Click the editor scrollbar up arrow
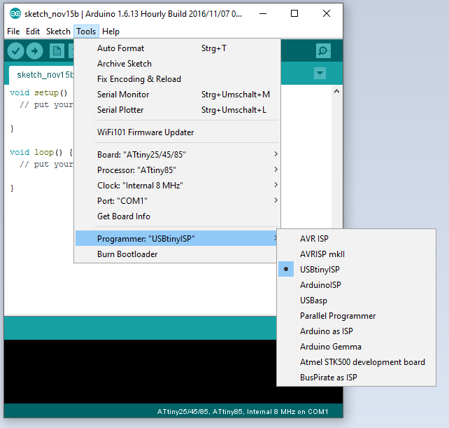Image resolution: width=449 pixels, height=428 pixels. coord(337,92)
